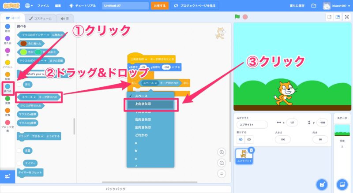Viewport: 353px width, 193px height.
Task: Enable the 音量 variable checkbox
Action: (19, 150)
